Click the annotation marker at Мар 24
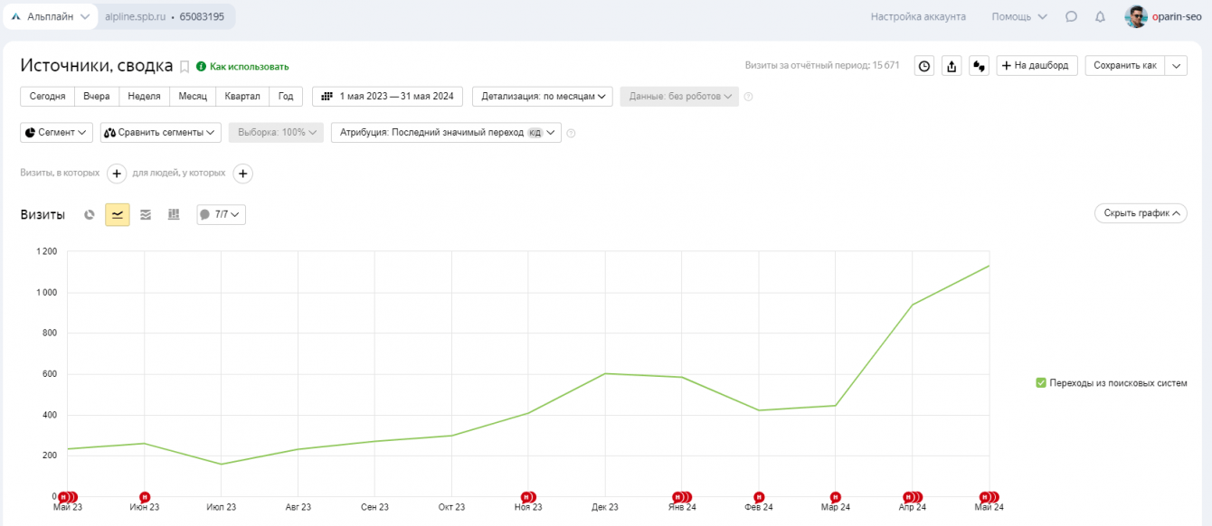The width and height of the screenshot is (1212, 526). pos(836,496)
